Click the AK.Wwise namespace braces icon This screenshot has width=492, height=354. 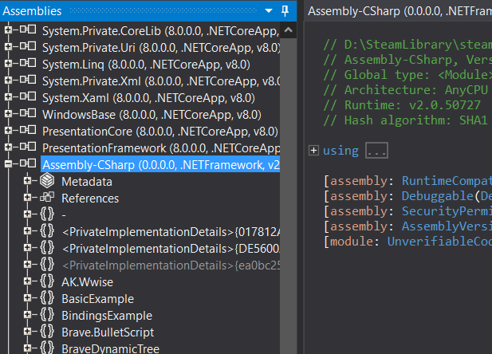48,281
